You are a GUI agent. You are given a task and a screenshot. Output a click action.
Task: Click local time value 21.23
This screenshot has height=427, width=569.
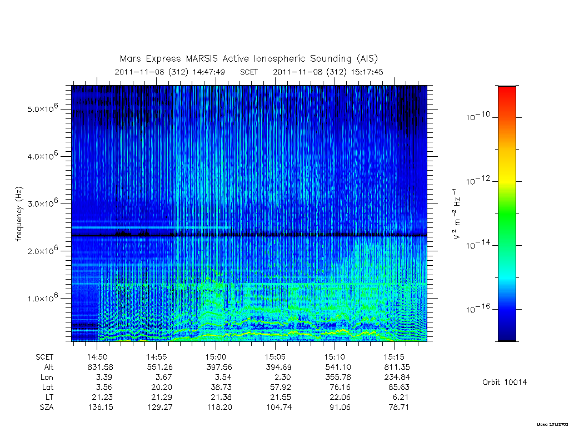coord(102,397)
